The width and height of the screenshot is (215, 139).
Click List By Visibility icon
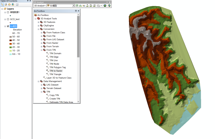click(x=9, y=5)
